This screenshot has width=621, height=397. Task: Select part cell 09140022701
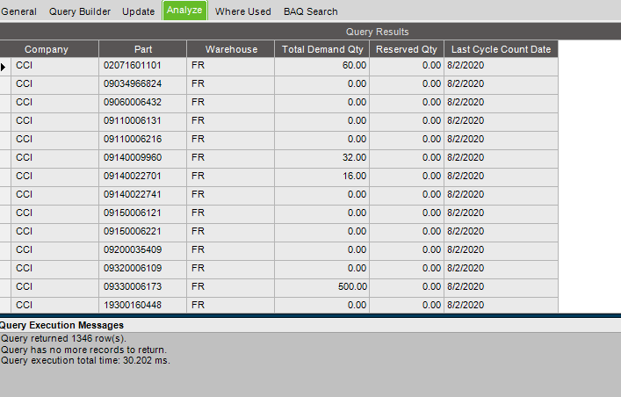pos(143,176)
